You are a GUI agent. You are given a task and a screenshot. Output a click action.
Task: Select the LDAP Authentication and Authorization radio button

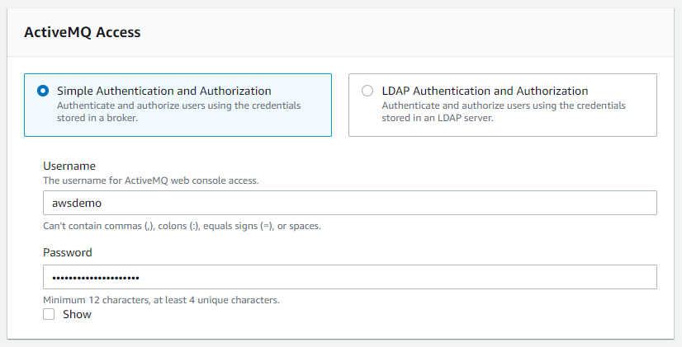pos(367,91)
